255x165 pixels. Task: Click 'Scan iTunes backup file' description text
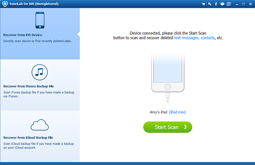[39, 94]
